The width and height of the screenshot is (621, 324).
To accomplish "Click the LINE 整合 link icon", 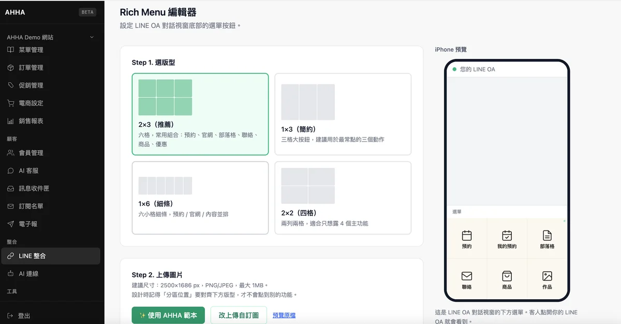I will click(10, 256).
